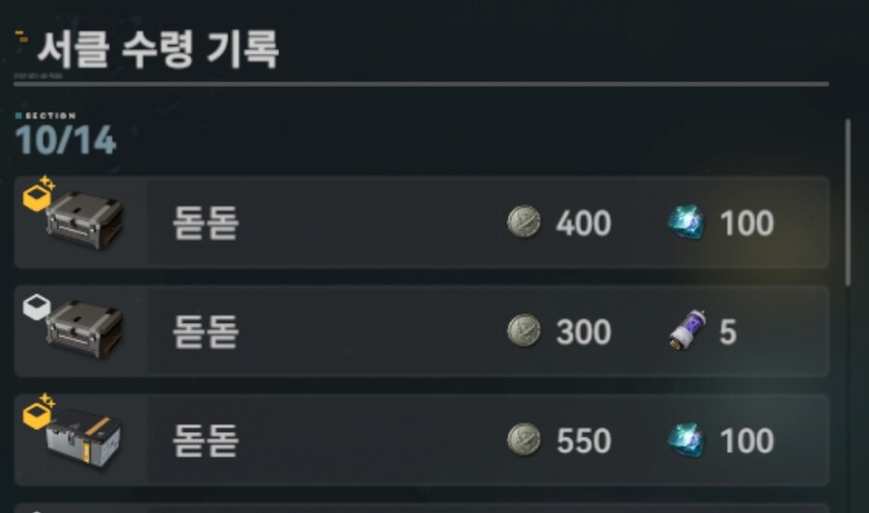
Task: Click the coin icon beside 550
Action: point(523,441)
